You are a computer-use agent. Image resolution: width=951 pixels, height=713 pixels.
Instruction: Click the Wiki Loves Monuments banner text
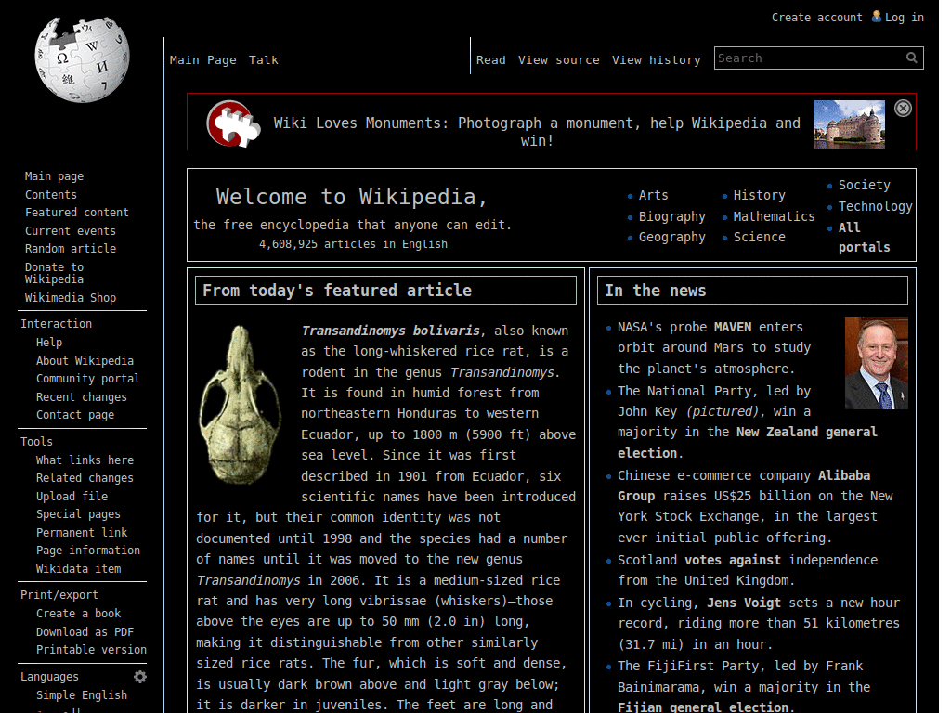click(x=537, y=132)
